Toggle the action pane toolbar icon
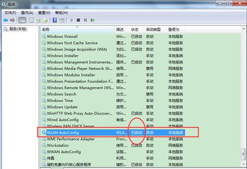 click(x=62, y=20)
